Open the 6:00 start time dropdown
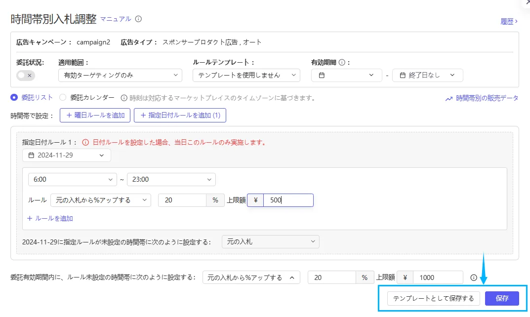The image size is (530, 317). coord(72,179)
